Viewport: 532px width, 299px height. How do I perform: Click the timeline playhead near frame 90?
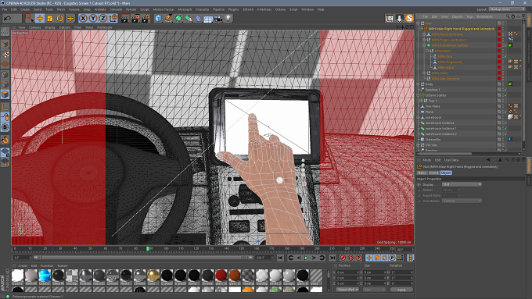pyautogui.click(x=148, y=248)
